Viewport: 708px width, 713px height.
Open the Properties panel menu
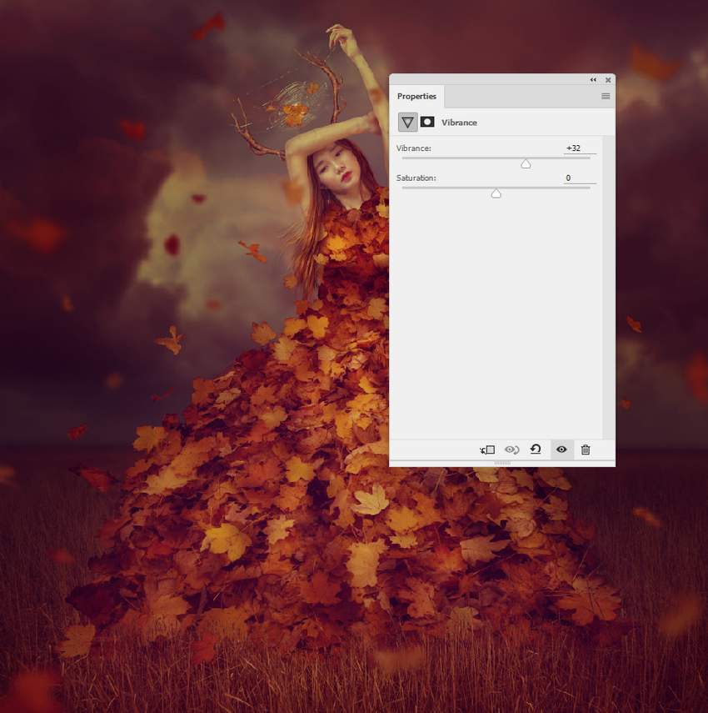pyautogui.click(x=606, y=97)
